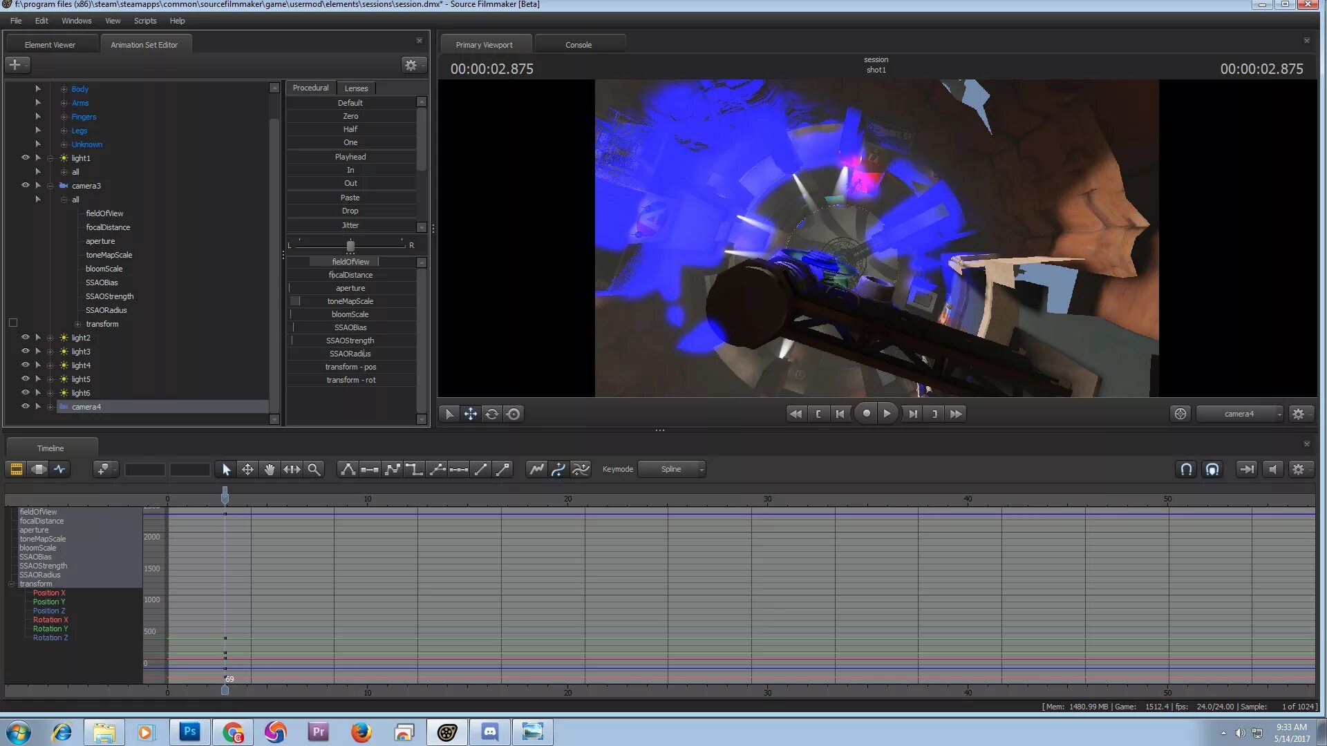Viewport: 1327px width, 746px height.
Task: Expand the transform node under camera3
Action: coord(75,323)
